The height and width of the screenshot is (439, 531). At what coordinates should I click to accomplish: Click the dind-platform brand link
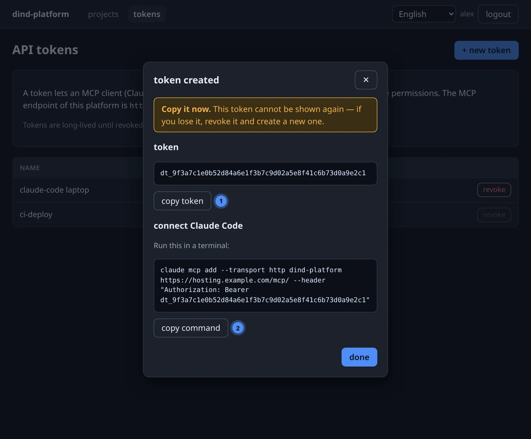click(x=41, y=14)
